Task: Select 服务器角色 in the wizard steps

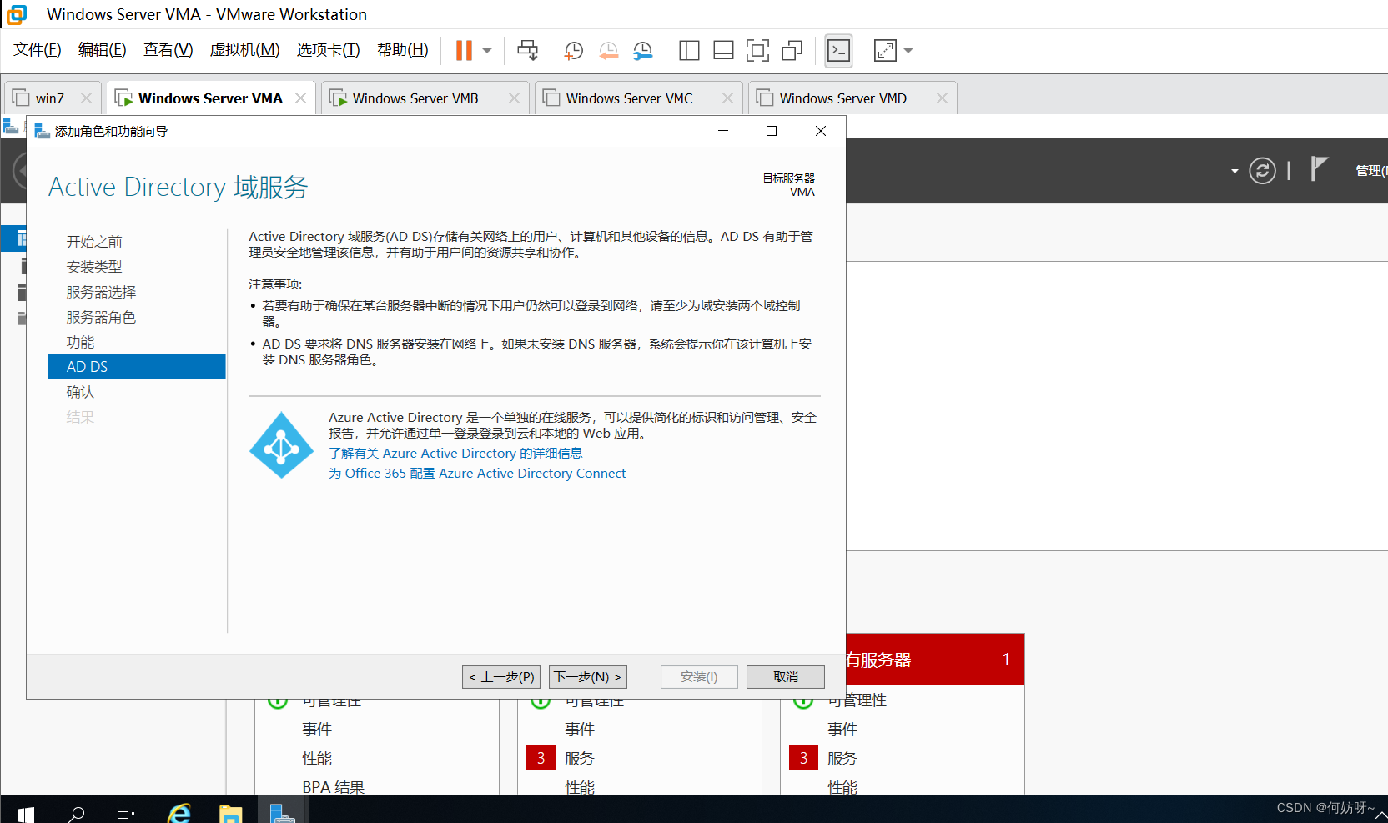Action: 101,317
